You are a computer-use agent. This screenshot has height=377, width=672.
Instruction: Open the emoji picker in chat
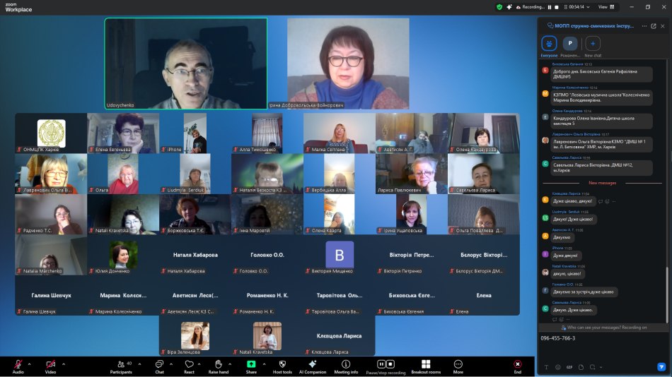pos(558,367)
